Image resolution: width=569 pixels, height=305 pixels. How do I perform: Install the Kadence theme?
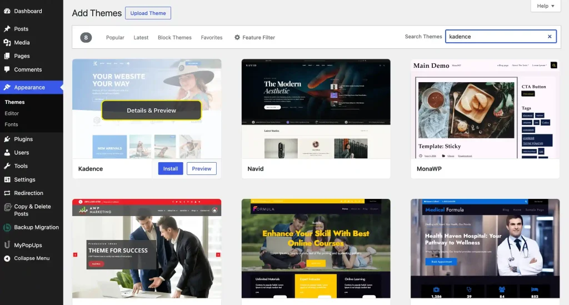(171, 169)
